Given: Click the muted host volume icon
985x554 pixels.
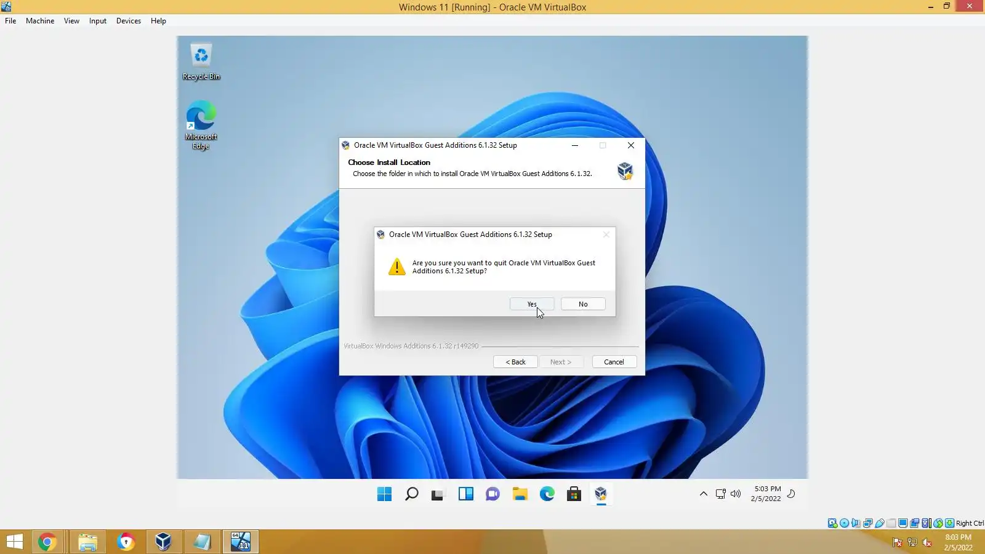Looking at the screenshot, I should [x=927, y=542].
